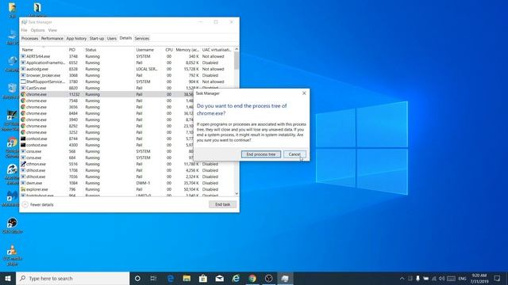
Task: Open the notification action center
Action: point(498,278)
